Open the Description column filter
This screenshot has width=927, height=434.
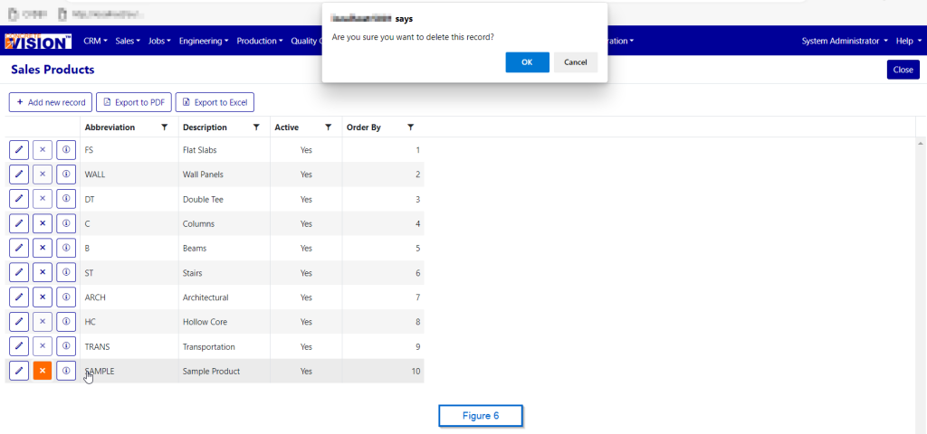(256, 127)
